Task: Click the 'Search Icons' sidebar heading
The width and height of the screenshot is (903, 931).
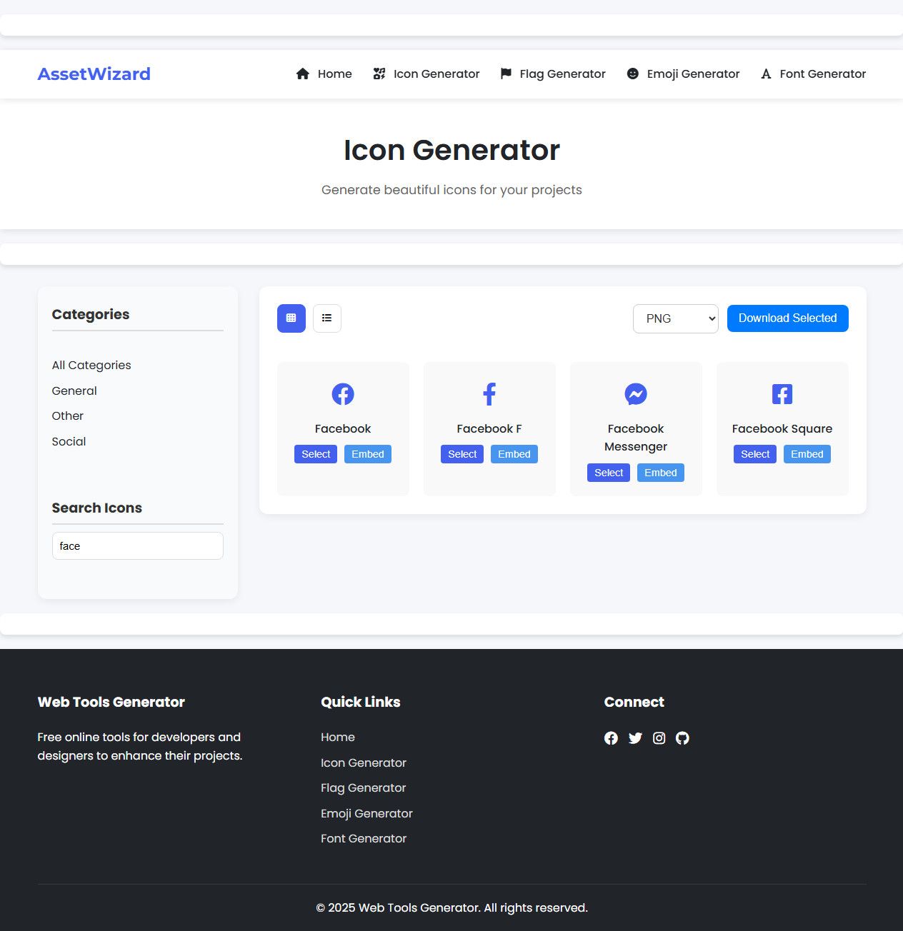Action: [x=97, y=508]
